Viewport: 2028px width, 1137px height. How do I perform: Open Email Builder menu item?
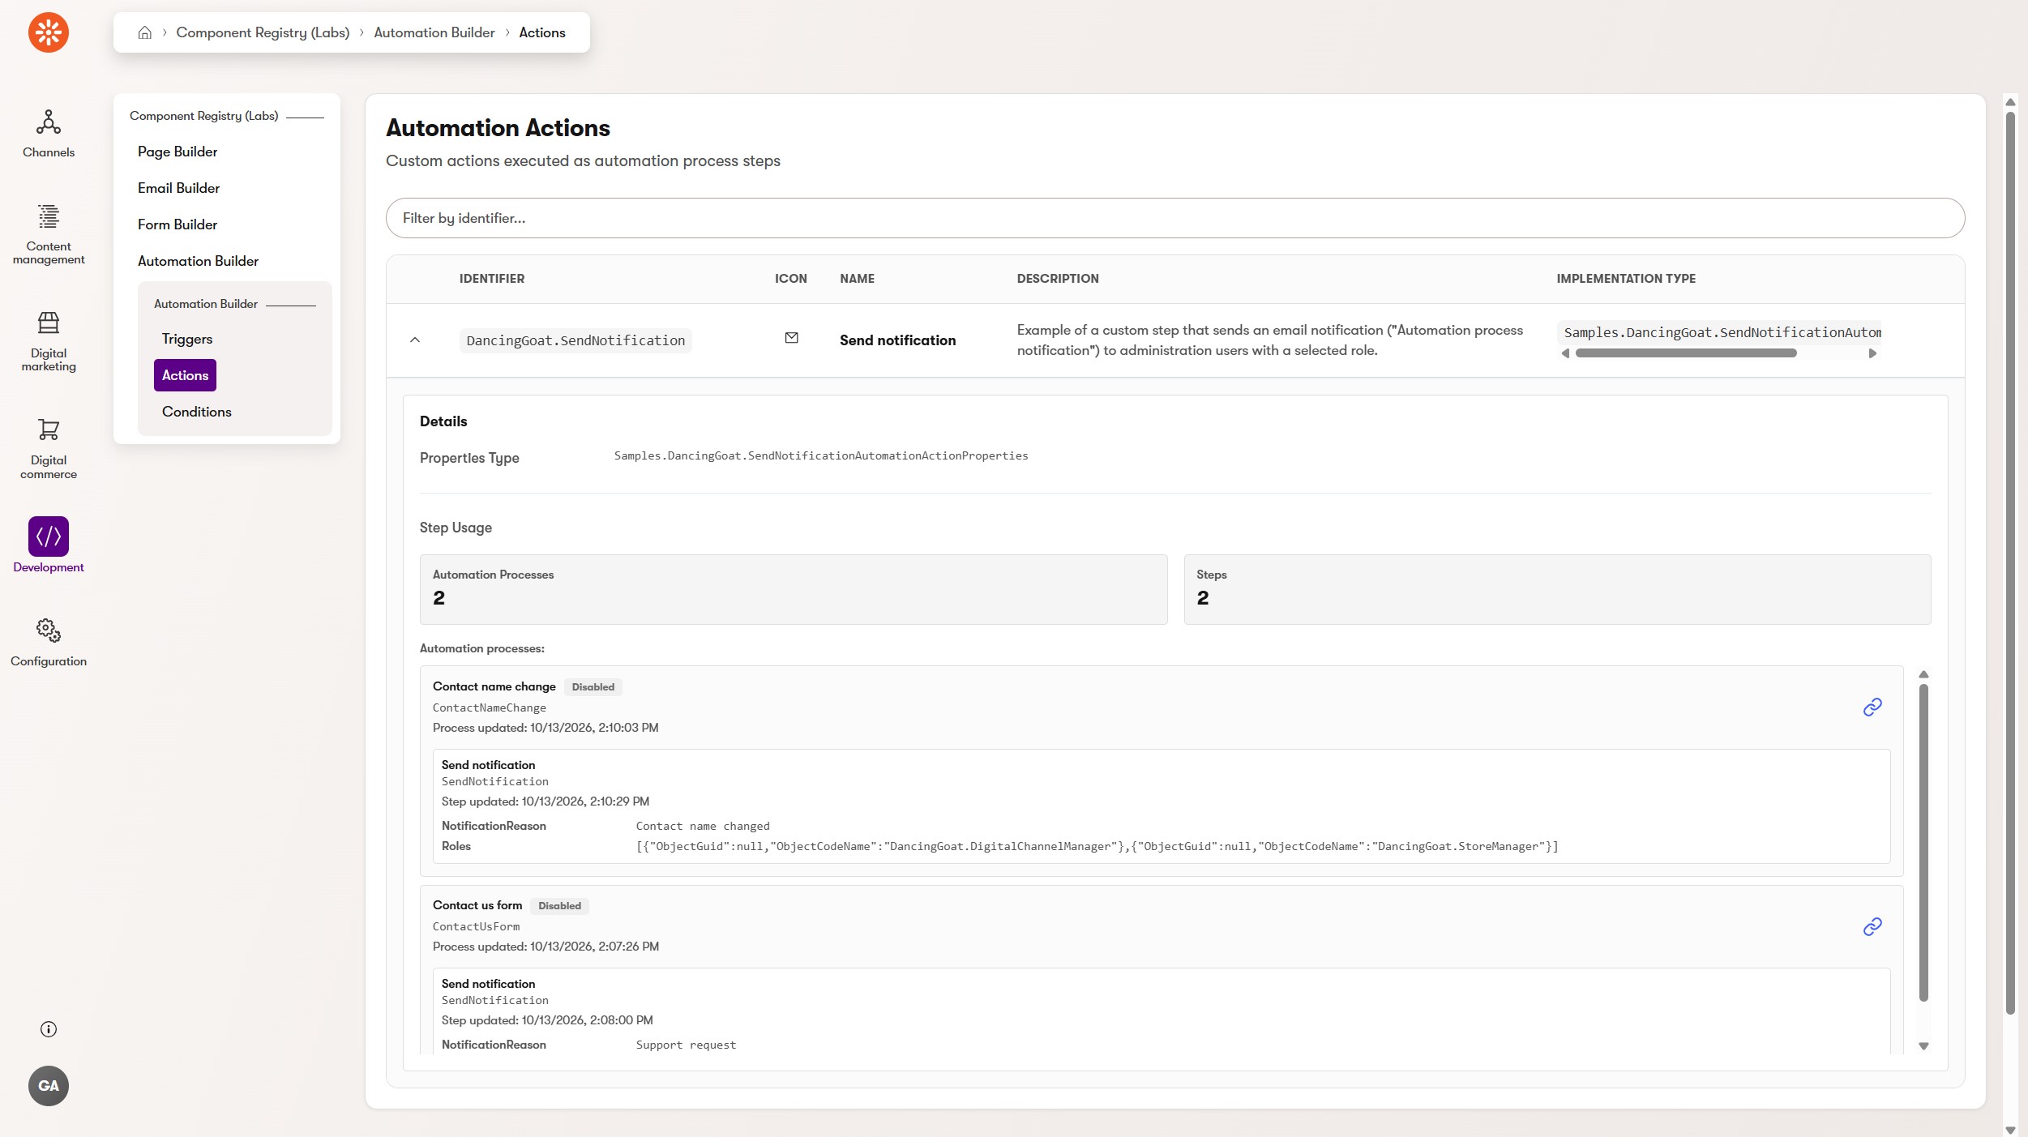pos(178,188)
